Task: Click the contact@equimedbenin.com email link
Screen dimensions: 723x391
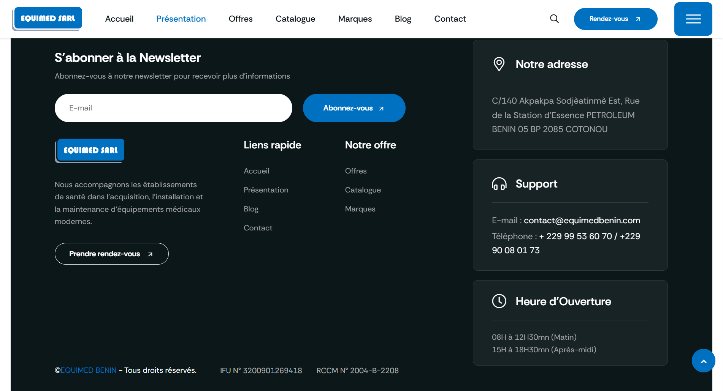Action: (582, 220)
